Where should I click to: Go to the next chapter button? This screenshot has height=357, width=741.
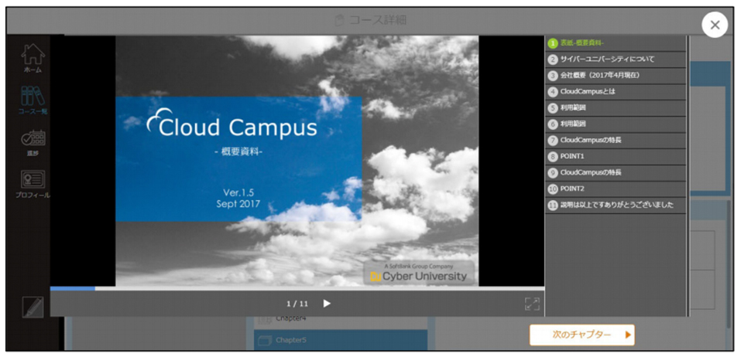581,335
